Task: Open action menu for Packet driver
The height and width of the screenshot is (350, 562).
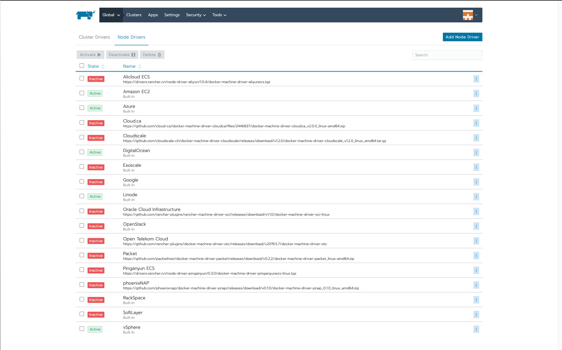Action: [x=476, y=256]
